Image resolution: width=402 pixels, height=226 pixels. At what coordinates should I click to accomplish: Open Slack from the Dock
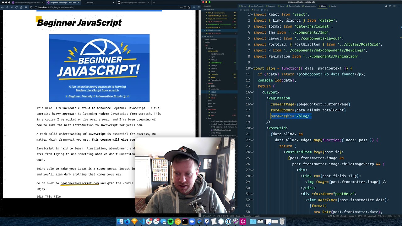(149, 221)
